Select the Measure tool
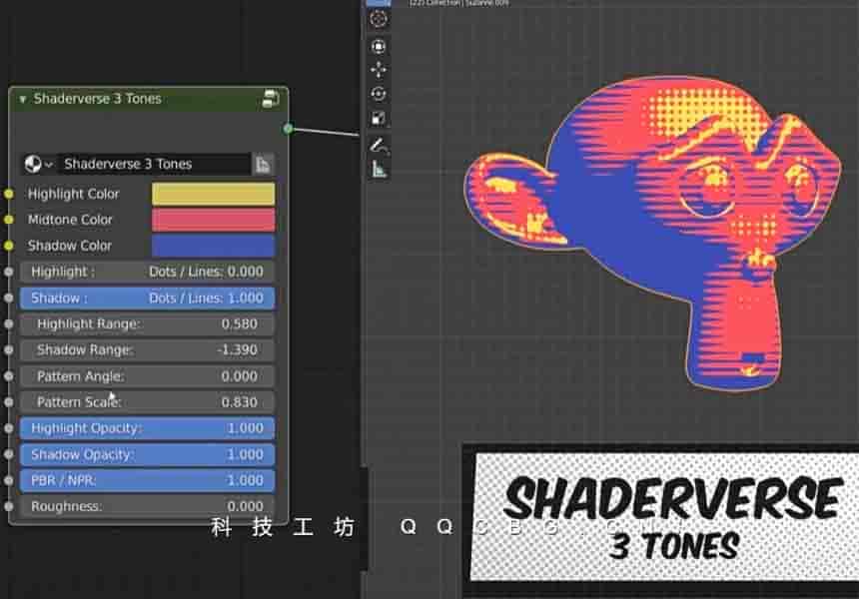 pos(379,170)
